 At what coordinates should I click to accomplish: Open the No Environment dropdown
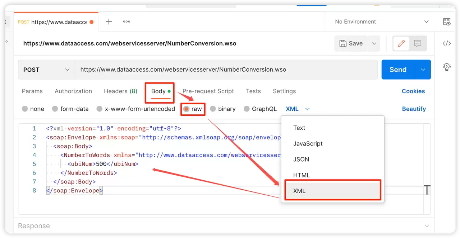click(382, 22)
